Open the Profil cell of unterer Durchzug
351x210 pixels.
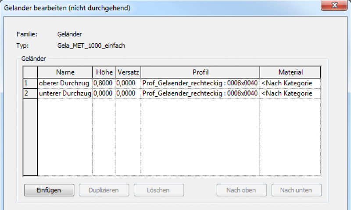(200, 94)
